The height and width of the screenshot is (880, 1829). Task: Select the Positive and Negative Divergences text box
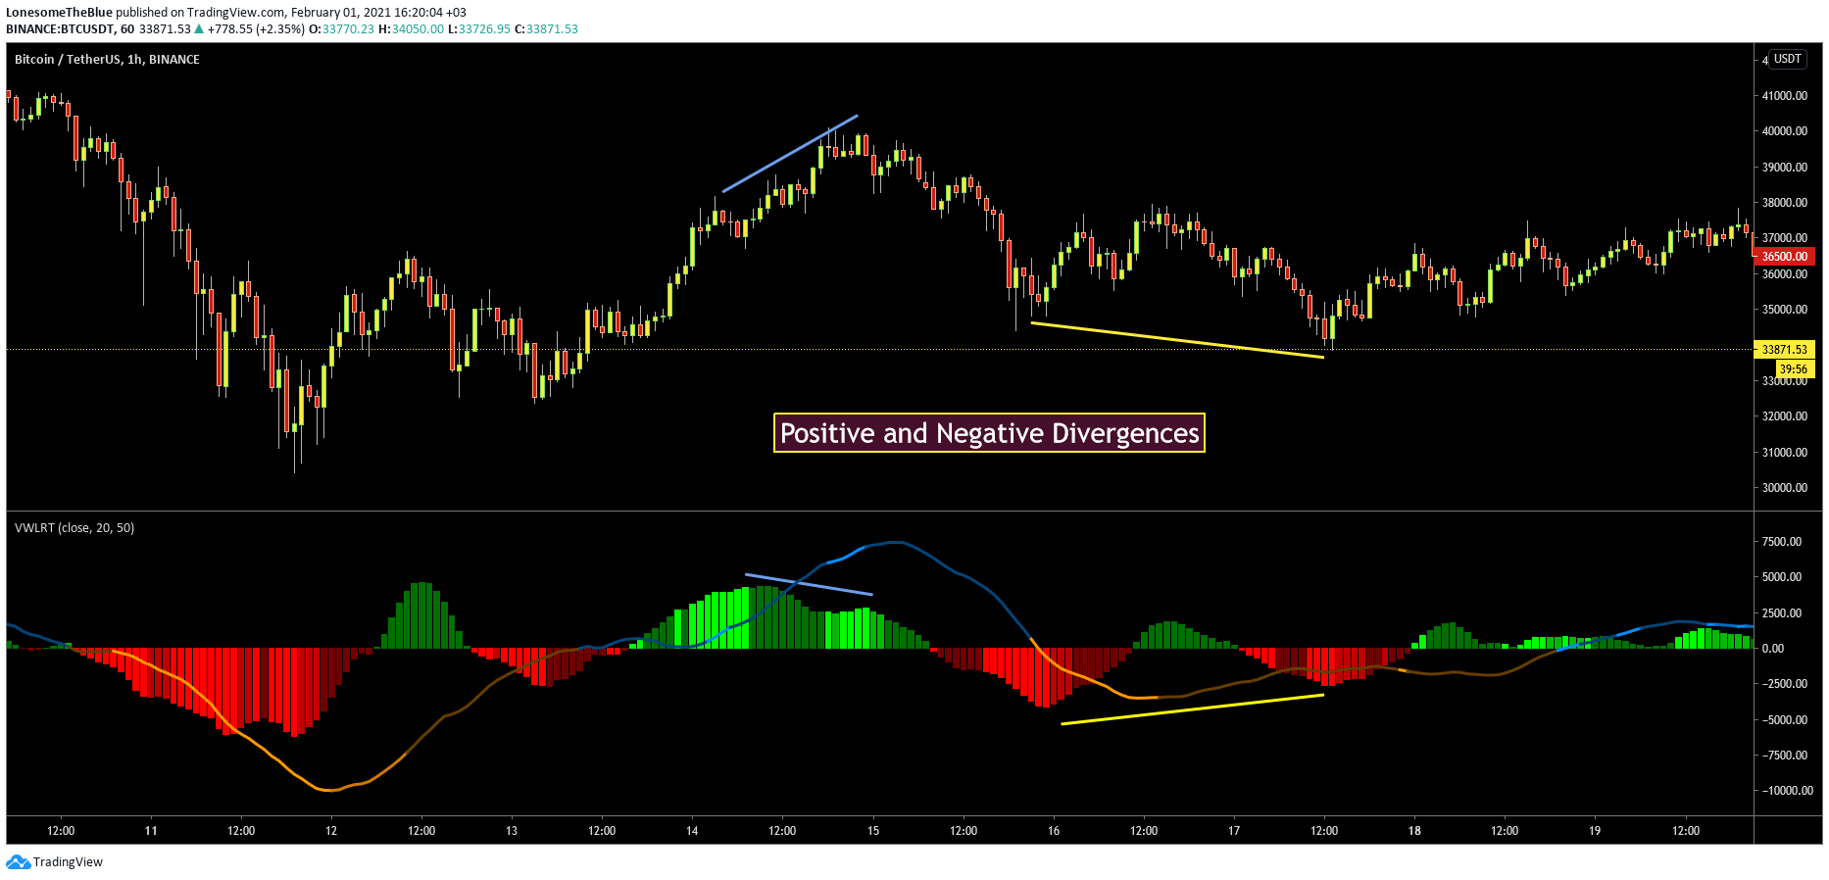[x=989, y=433]
